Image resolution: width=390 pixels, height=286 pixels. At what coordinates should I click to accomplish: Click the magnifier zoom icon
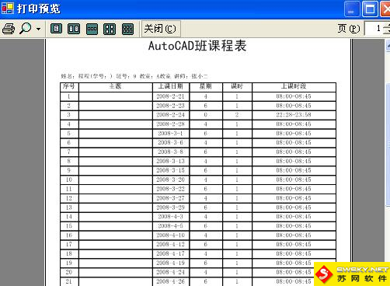pos(26,29)
